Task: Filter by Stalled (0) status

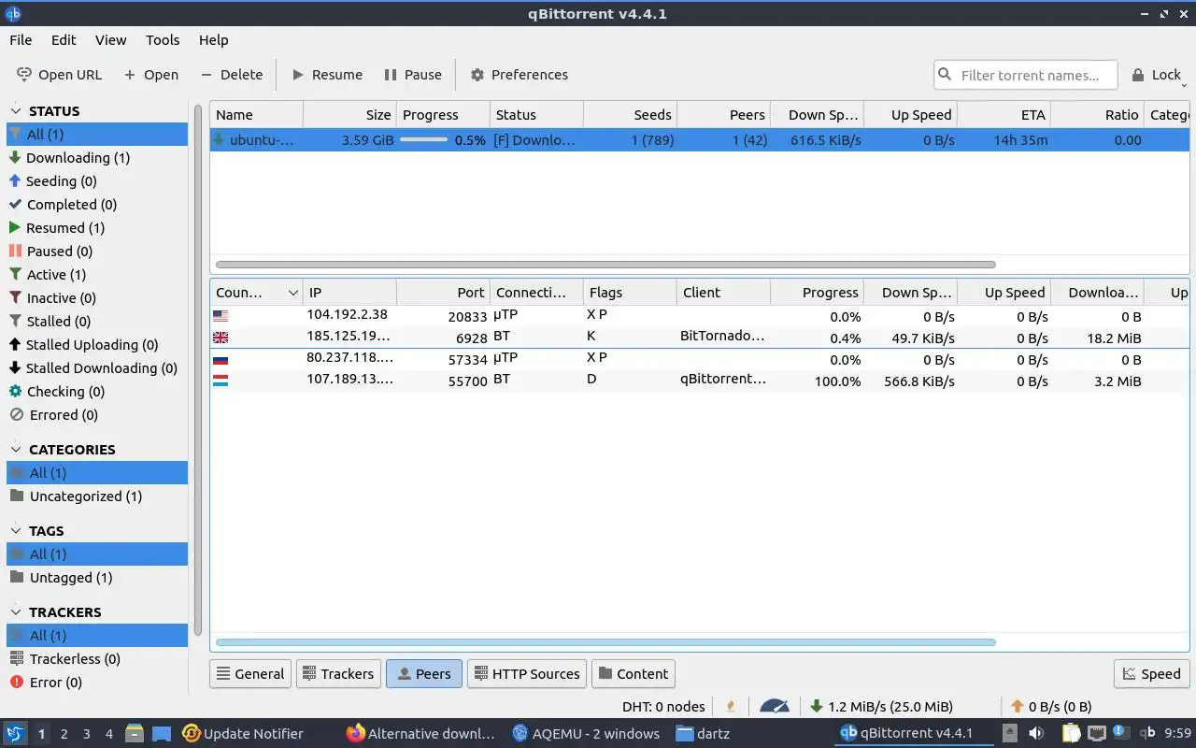Action: [x=97, y=322]
